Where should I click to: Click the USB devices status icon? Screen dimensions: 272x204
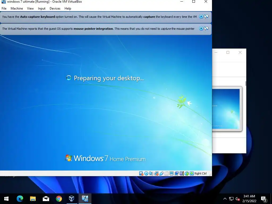161,173
